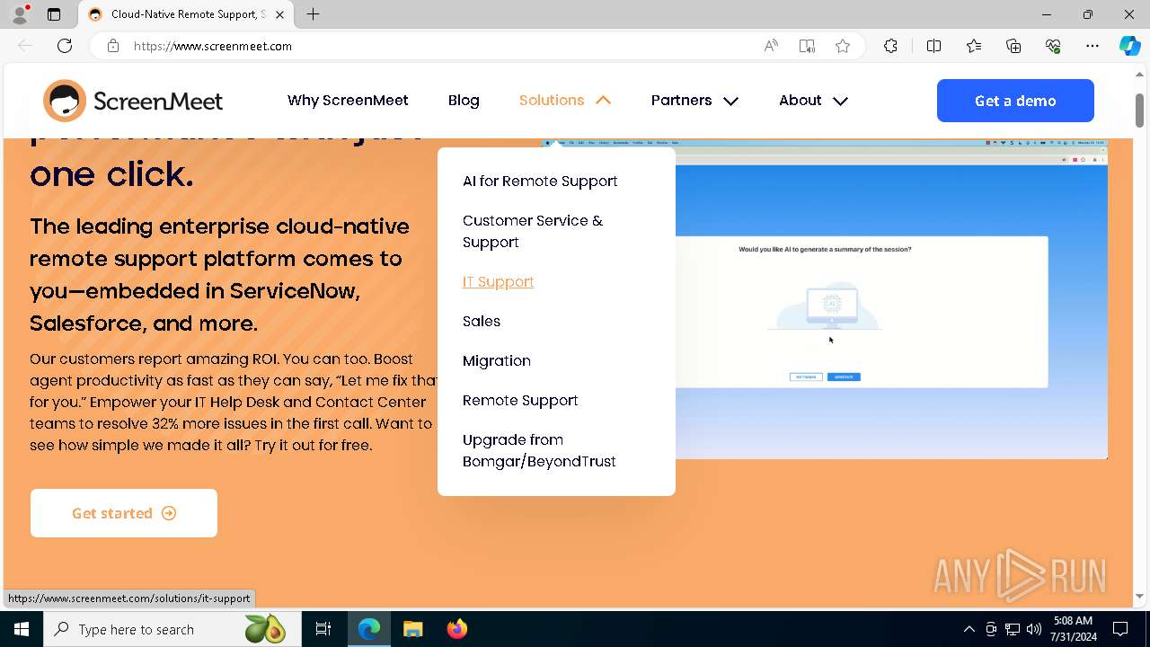This screenshot has height=647, width=1150.
Task: Open Why ScreenMeet page
Action: pyautogui.click(x=348, y=101)
